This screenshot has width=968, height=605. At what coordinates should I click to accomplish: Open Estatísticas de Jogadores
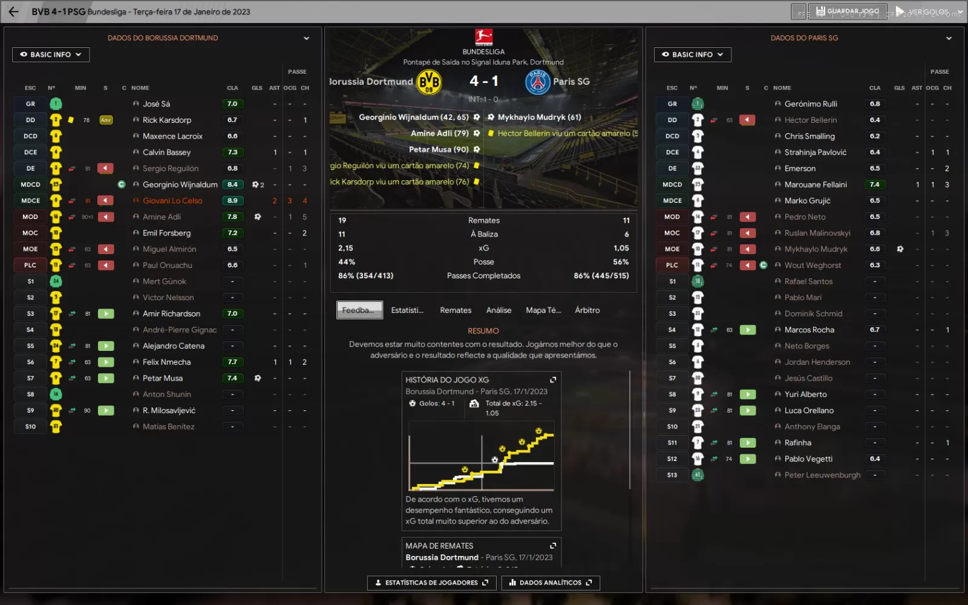431,583
